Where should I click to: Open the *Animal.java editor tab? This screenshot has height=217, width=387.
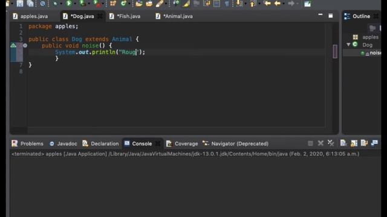pyautogui.click(x=174, y=16)
